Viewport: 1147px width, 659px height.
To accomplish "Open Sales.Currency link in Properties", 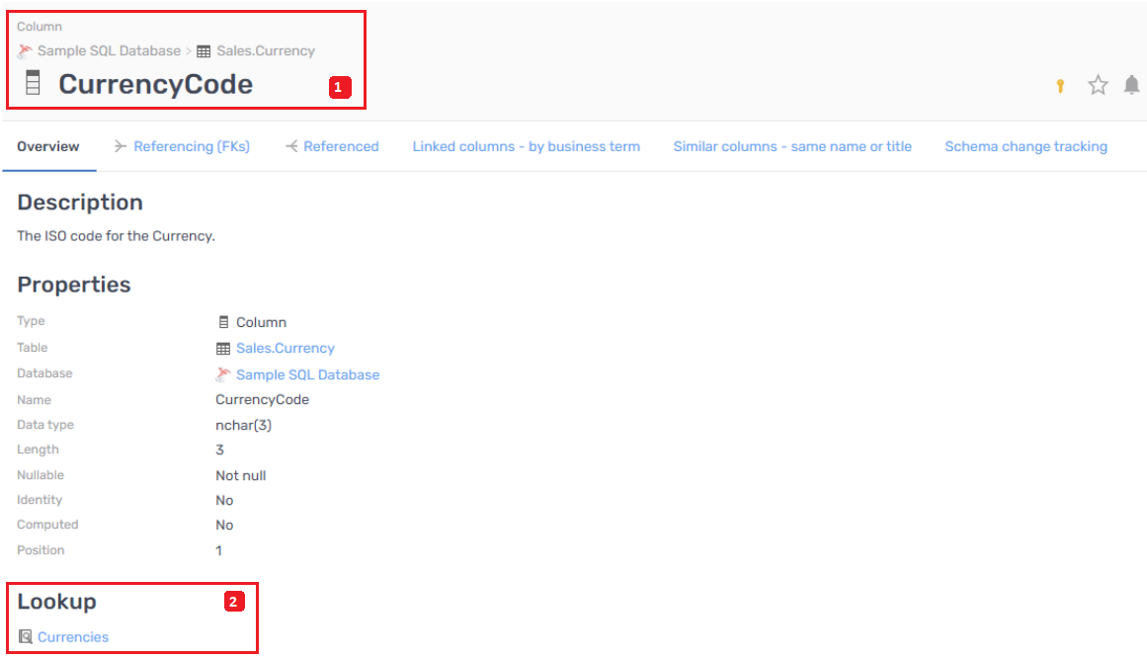I will coord(285,349).
